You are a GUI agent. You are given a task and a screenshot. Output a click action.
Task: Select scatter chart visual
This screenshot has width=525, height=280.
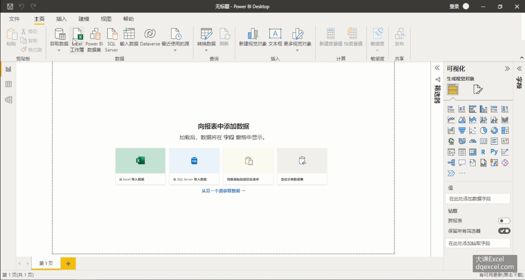click(472, 130)
